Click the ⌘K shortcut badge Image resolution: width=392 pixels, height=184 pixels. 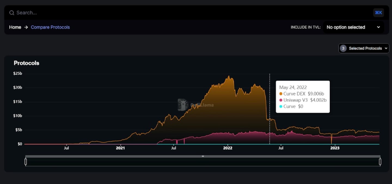tap(378, 12)
